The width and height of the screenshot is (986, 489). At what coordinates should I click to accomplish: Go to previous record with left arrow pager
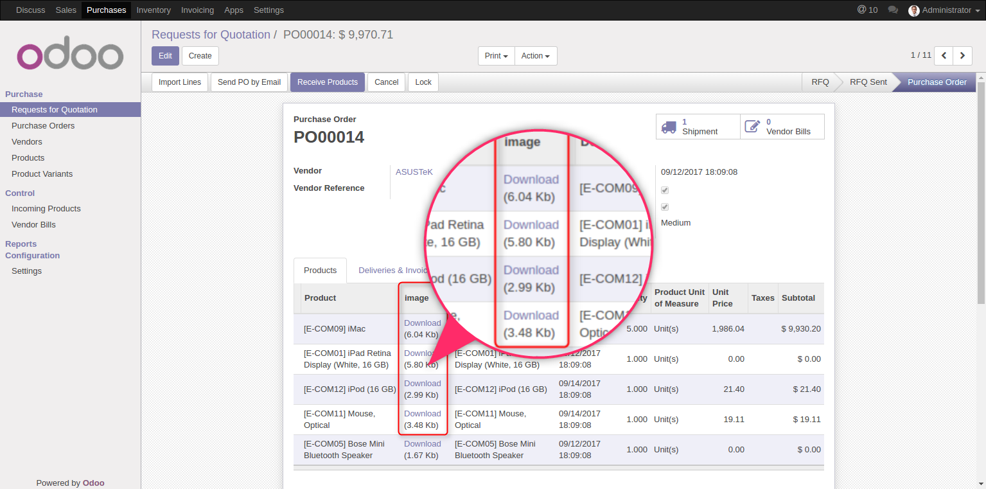point(943,56)
